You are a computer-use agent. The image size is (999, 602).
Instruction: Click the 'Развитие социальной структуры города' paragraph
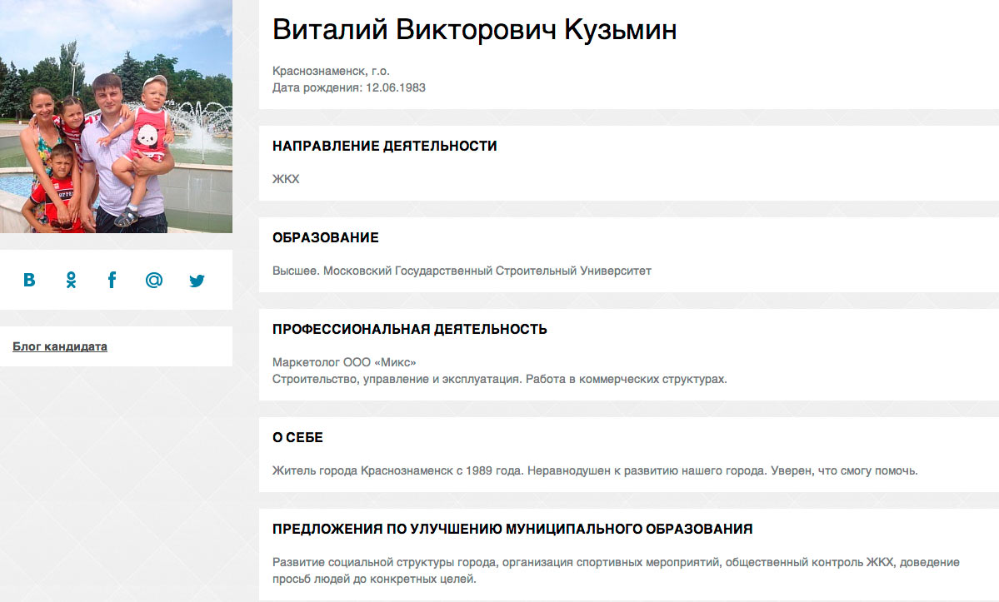pyautogui.click(x=616, y=570)
